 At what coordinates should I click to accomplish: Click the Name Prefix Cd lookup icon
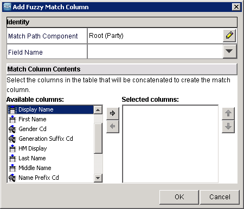(12, 178)
